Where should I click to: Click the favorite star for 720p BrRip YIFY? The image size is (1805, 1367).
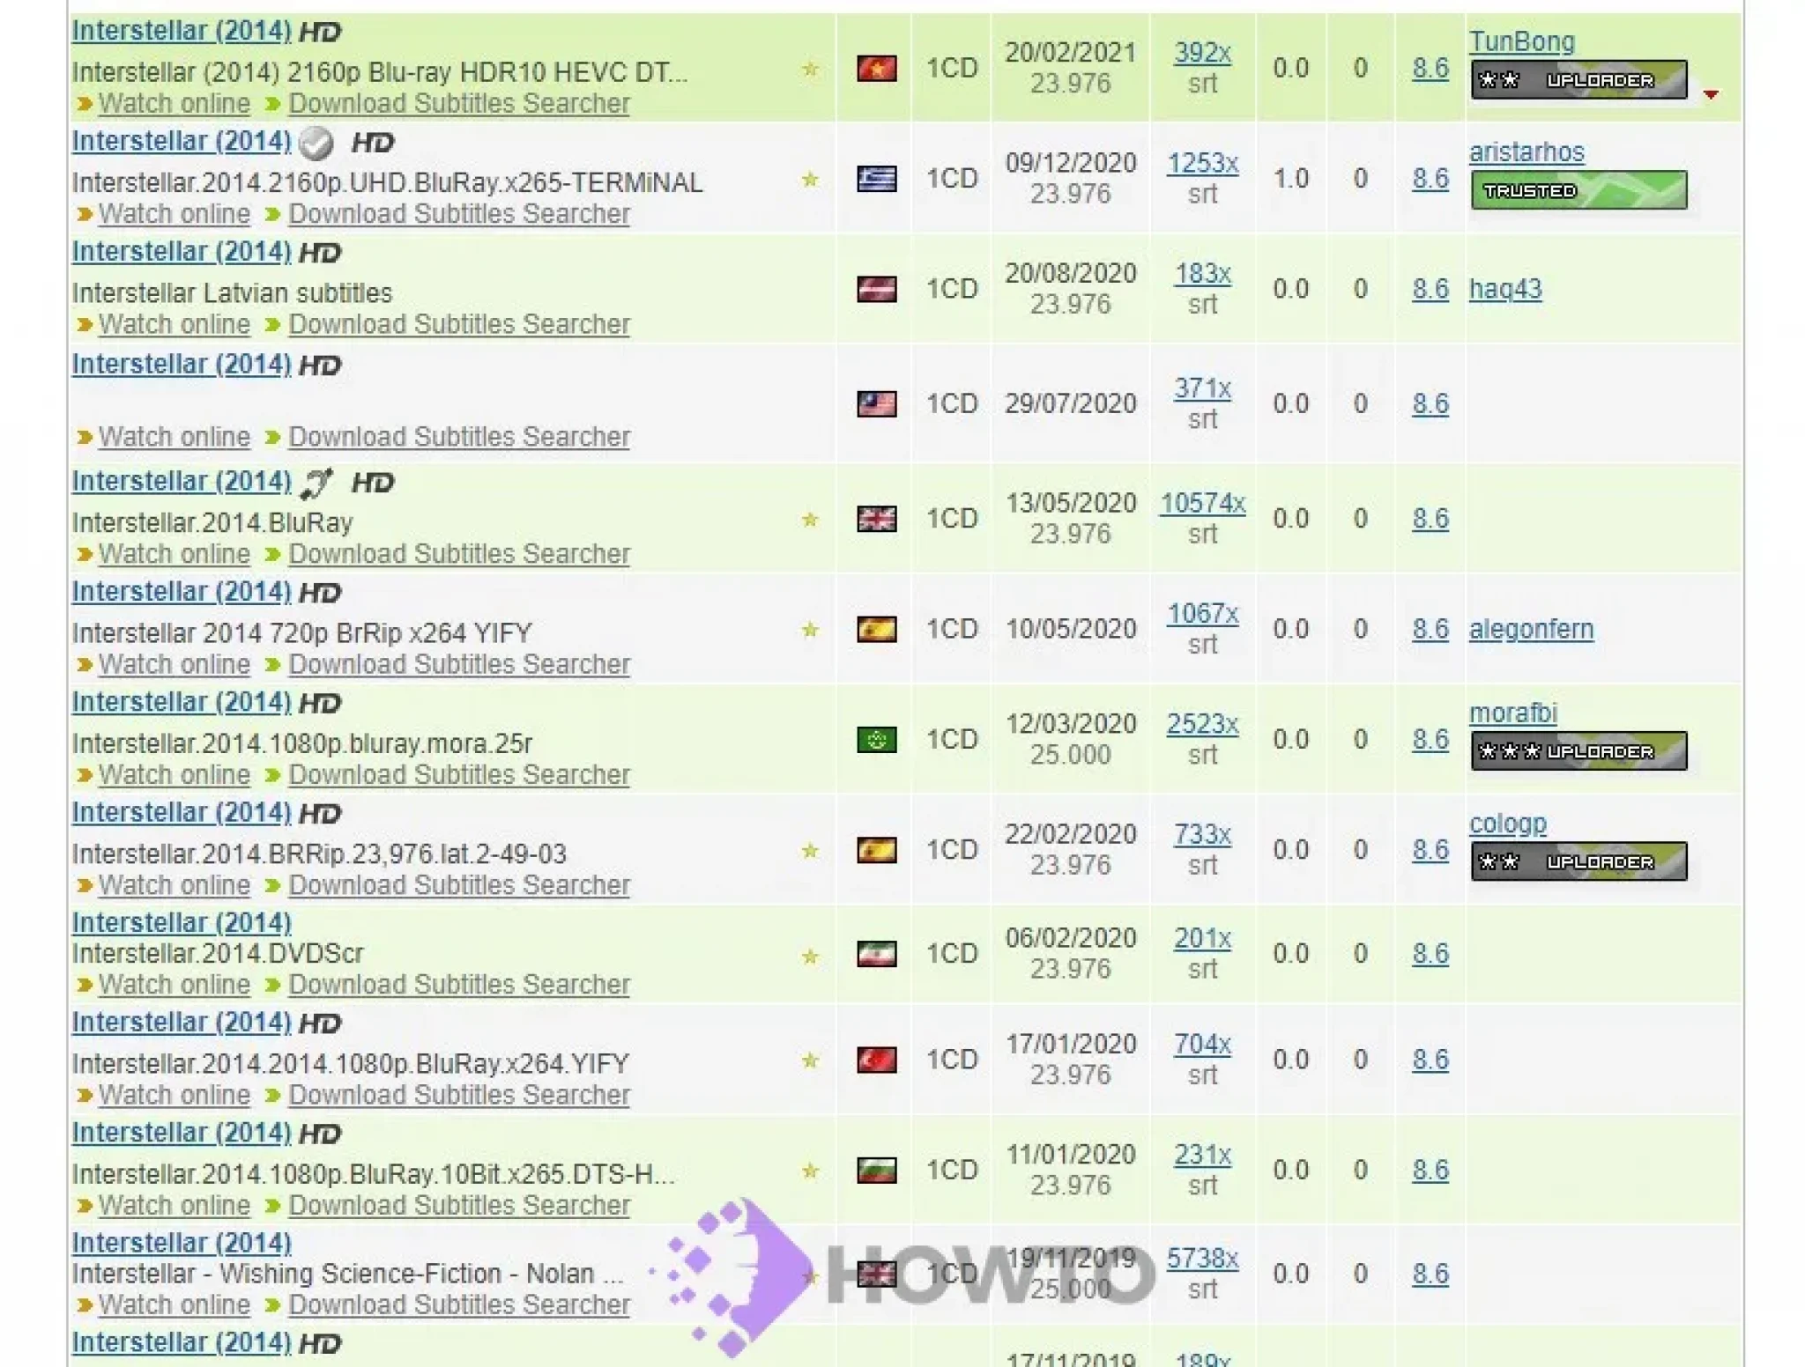tap(810, 630)
